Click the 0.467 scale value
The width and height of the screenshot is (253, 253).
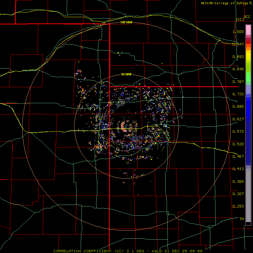pos(238,157)
